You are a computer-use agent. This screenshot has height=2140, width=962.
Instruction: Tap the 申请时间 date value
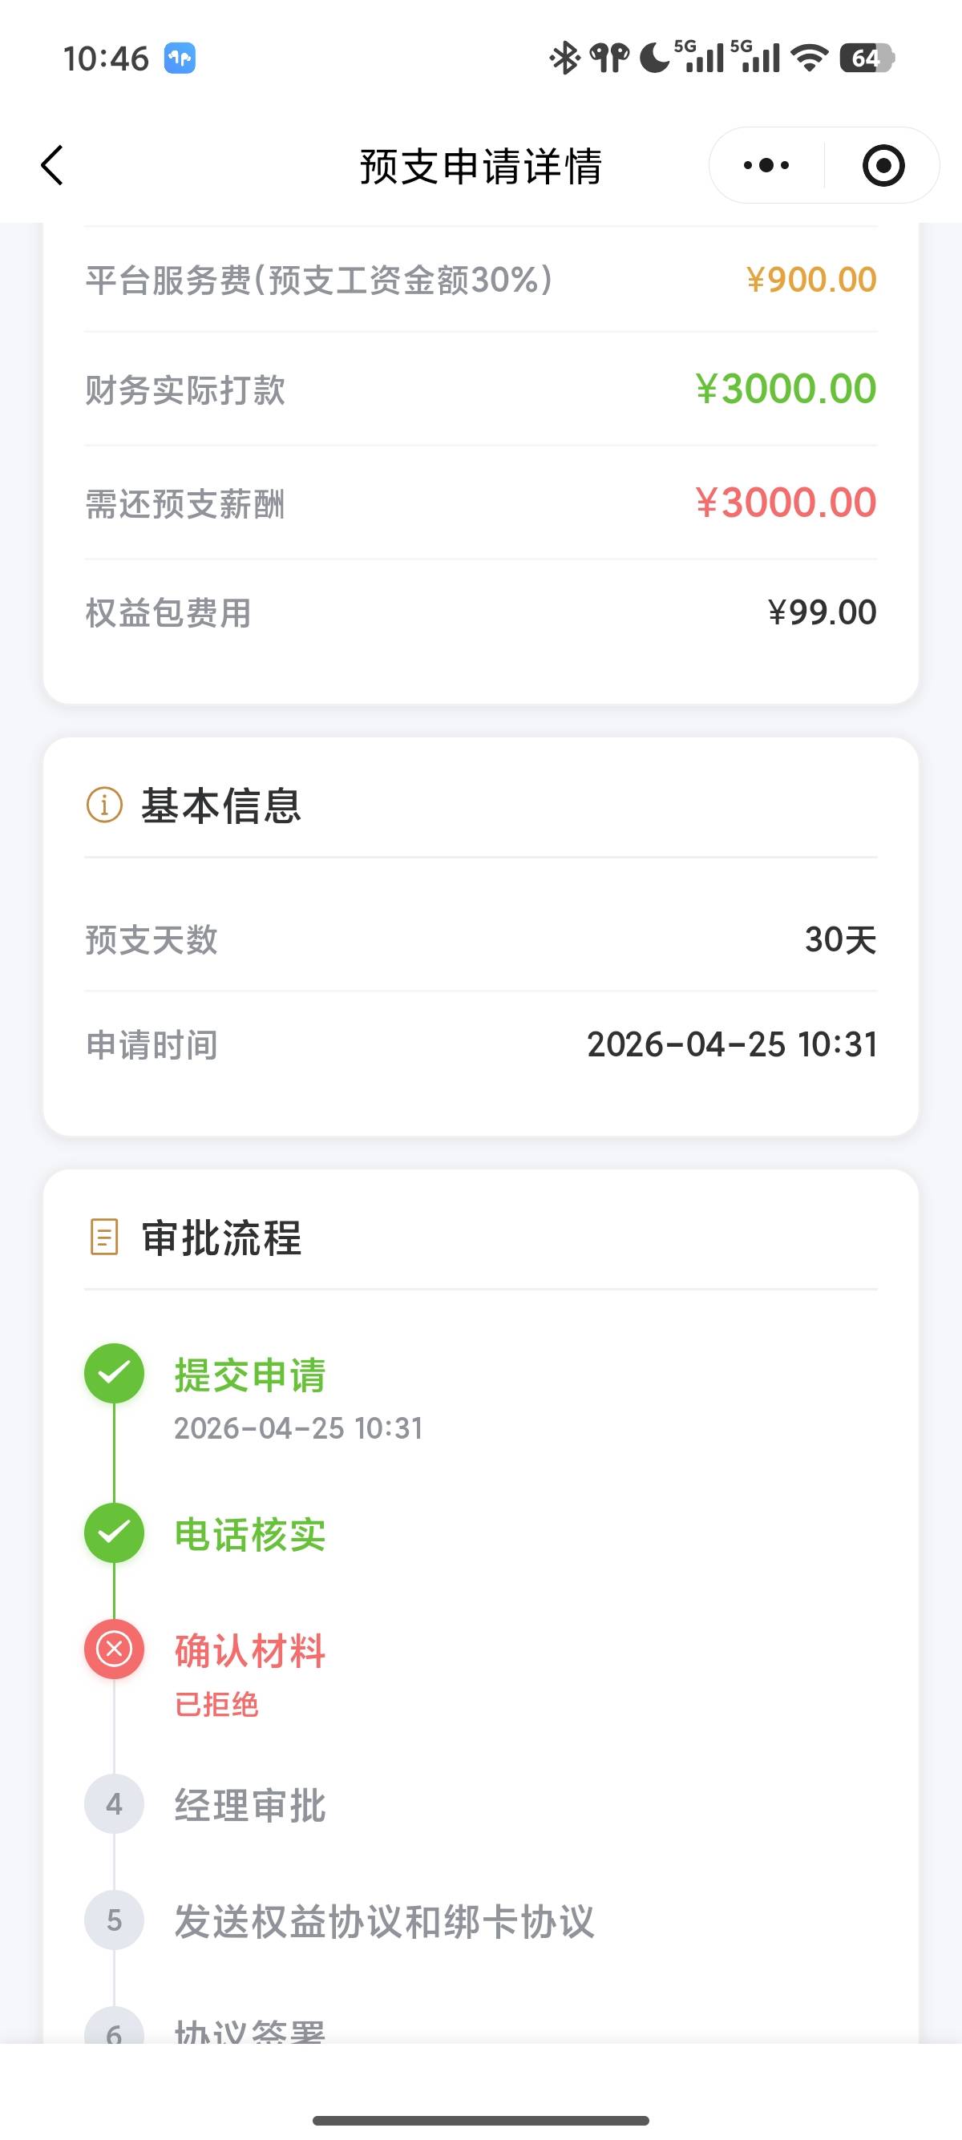click(x=732, y=1044)
